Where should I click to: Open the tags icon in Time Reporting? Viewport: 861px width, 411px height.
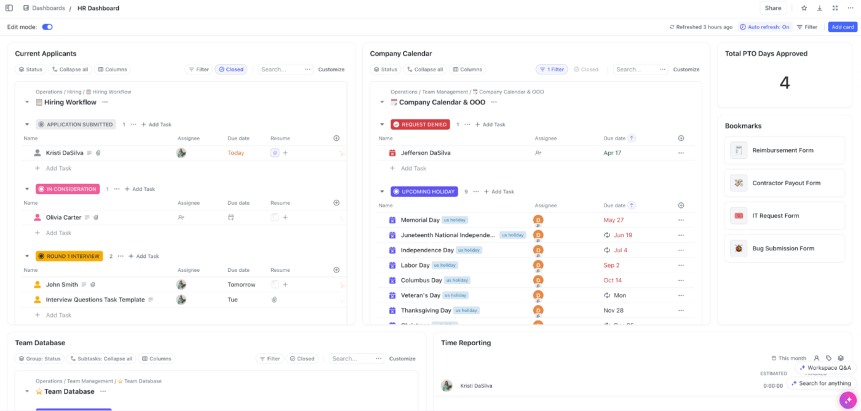click(828, 358)
